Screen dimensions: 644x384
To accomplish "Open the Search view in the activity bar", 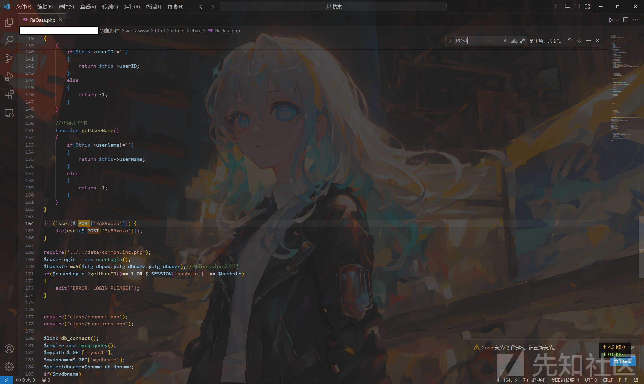I will pos(9,40).
